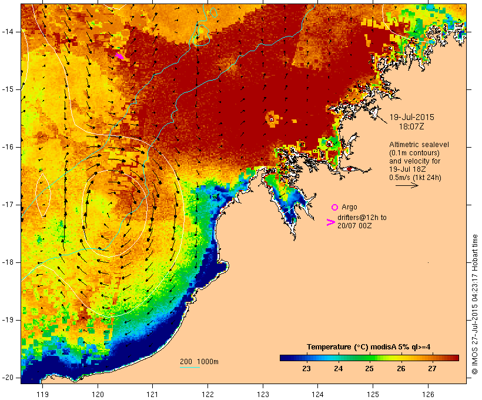Click the colorbar value 24
This screenshot has width=482, height=400.
[338, 369]
